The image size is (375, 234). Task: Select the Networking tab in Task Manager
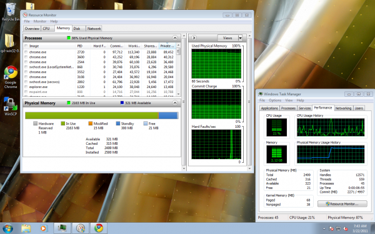(x=343, y=108)
